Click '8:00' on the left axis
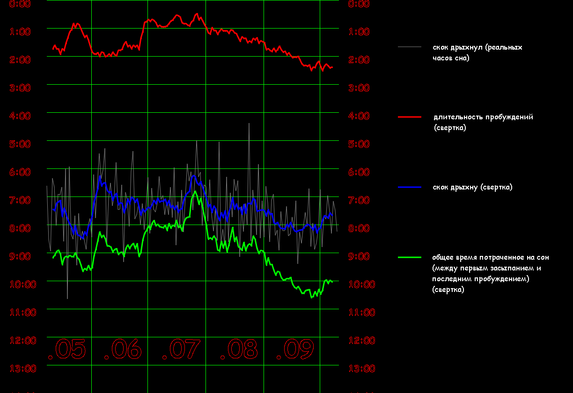 pos(20,228)
